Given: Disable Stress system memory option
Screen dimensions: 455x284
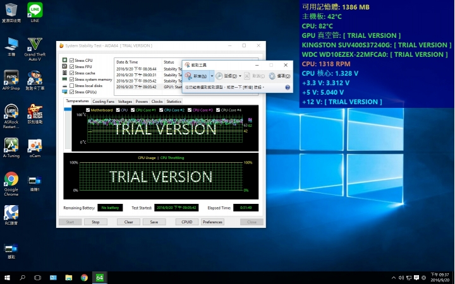Looking at the screenshot, I should tap(71, 80).
